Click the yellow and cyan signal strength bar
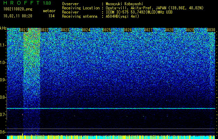Image resolution: width=218 pixels, height=139 pixels. point(111,137)
